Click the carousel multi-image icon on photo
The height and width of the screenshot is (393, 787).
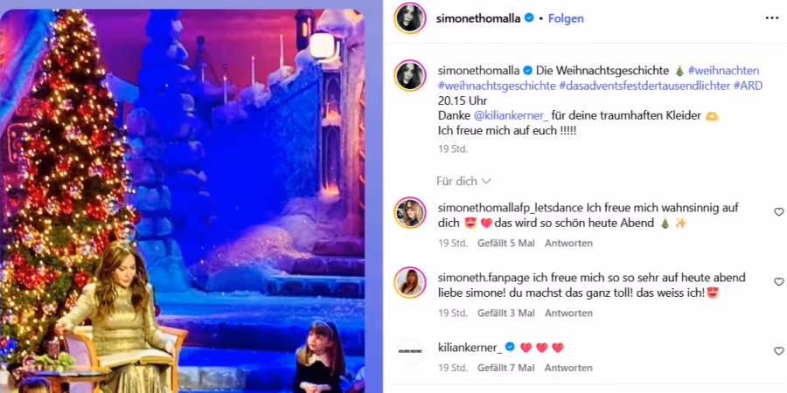pyautogui.click(x=322, y=45)
